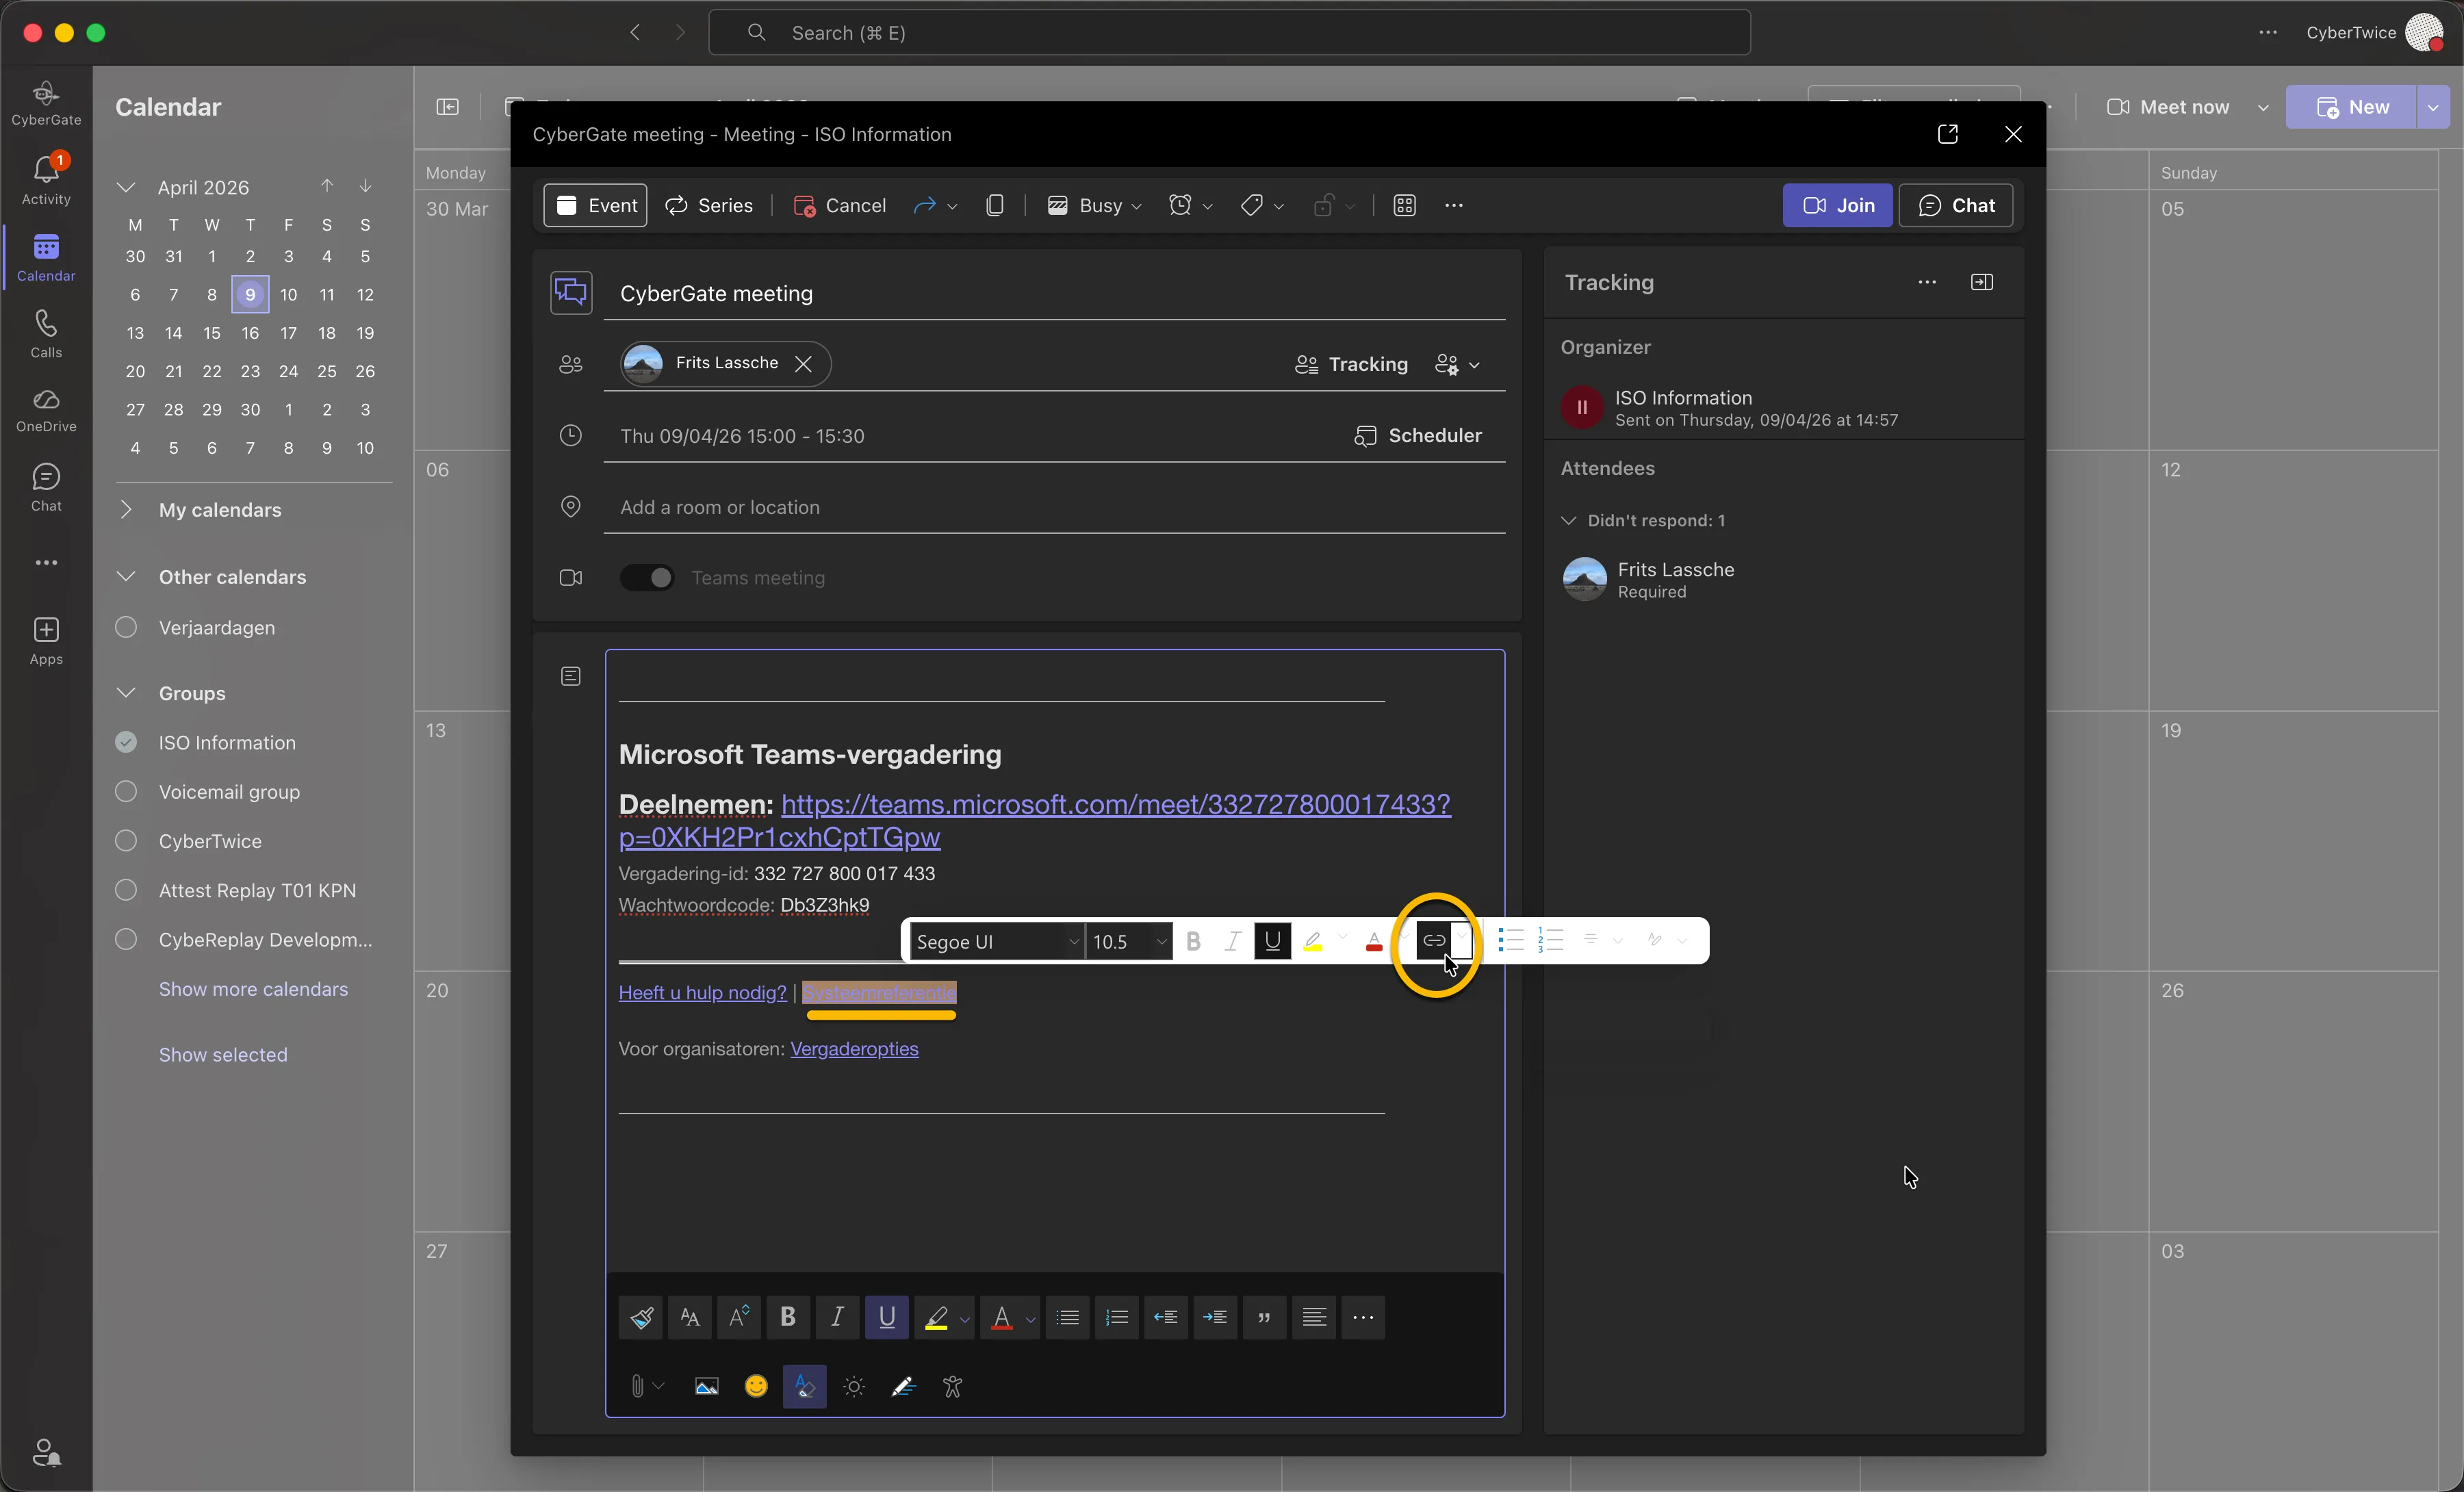Image resolution: width=2464 pixels, height=1492 pixels.
Task: Turn off the Teams meeting toggle
Action: pos(647,578)
